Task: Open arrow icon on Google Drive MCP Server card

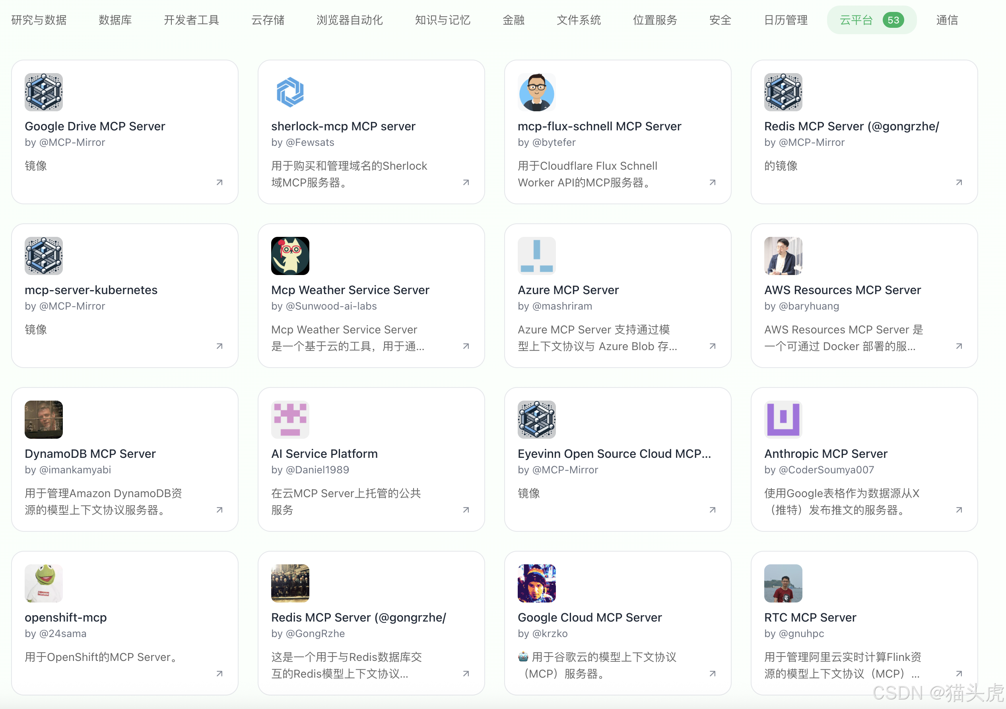Action: coord(219,182)
